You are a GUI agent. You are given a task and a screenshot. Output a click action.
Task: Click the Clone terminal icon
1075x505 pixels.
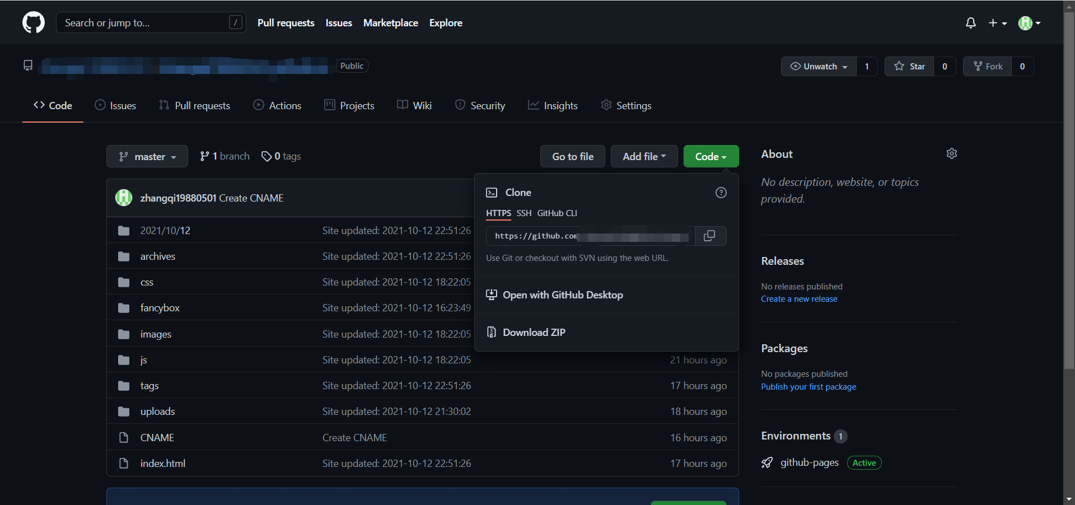[x=492, y=193]
